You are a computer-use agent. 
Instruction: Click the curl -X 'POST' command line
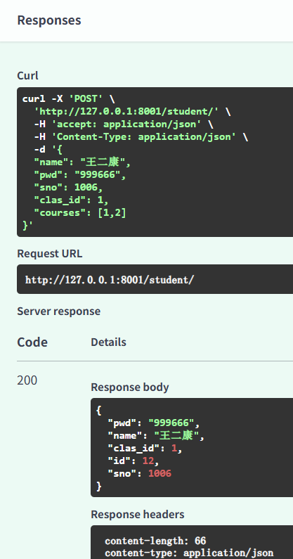[68, 98]
